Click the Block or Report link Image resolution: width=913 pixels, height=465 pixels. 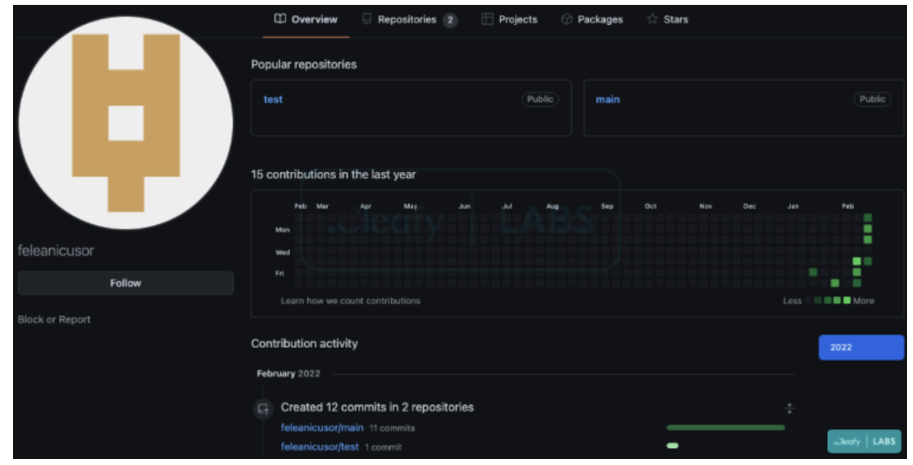click(x=54, y=320)
